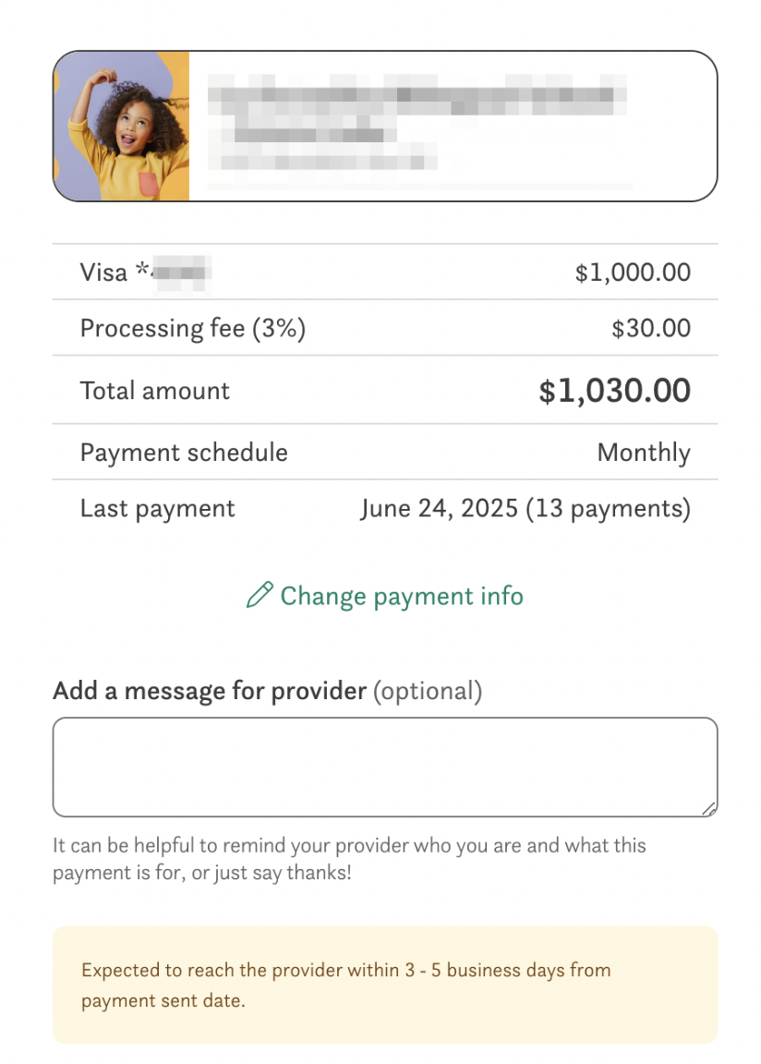761x1064 pixels.
Task: Click the expected delivery notice banner
Action: click(x=384, y=985)
